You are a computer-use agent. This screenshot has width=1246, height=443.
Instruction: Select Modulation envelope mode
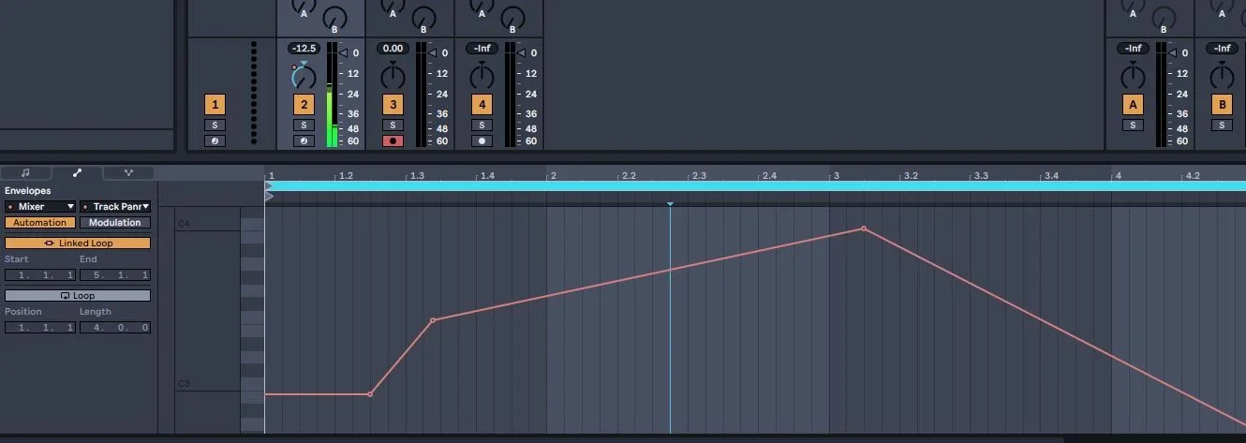(115, 223)
